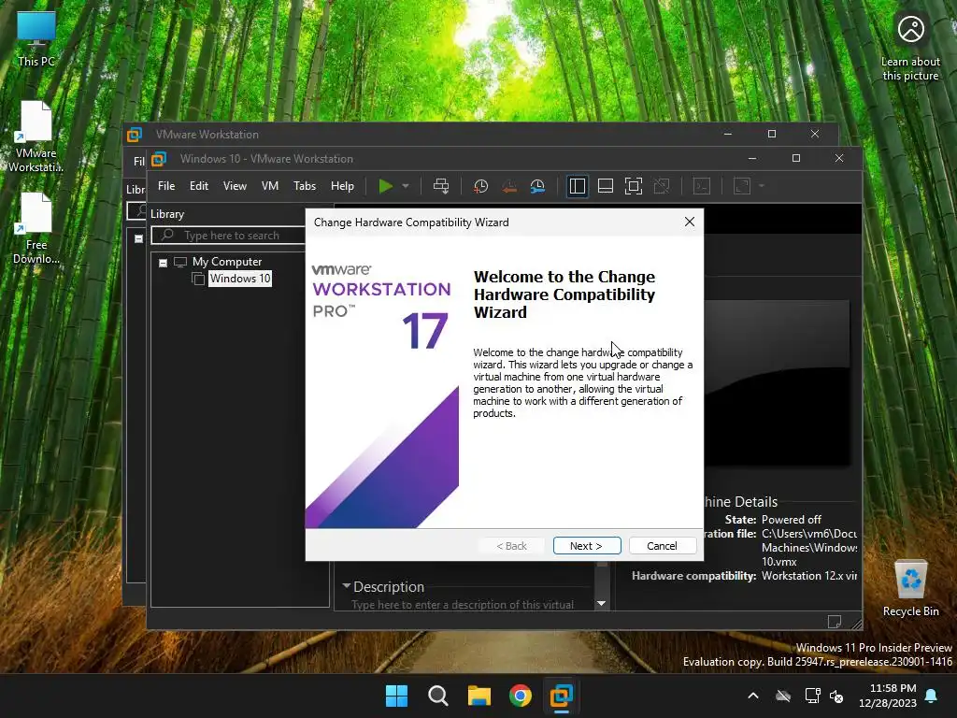Click the status bar message log icon
The image size is (957, 718).
(835, 622)
